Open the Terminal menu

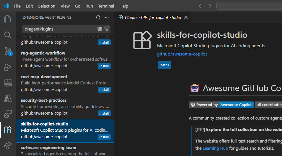106,6
